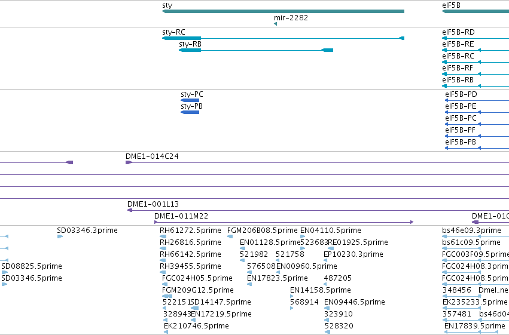Image resolution: width=509 pixels, height=335 pixels.
Task: Select EK210746.5prime EST label
Action: [x=196, y=326]
